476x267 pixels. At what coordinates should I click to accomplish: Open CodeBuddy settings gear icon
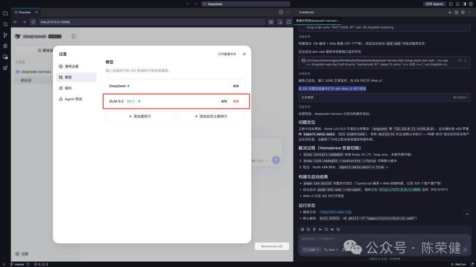pos(463,12)
